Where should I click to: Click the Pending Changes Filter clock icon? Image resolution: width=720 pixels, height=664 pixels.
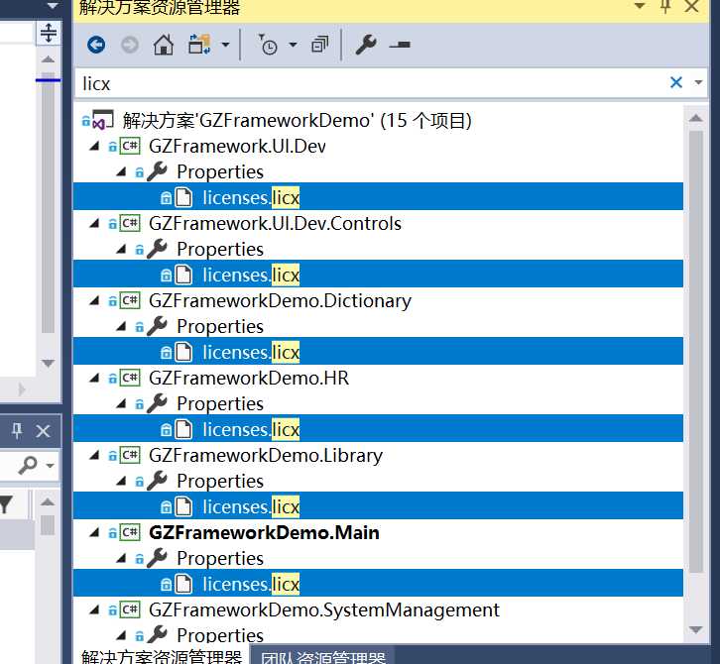coord(267,45)
